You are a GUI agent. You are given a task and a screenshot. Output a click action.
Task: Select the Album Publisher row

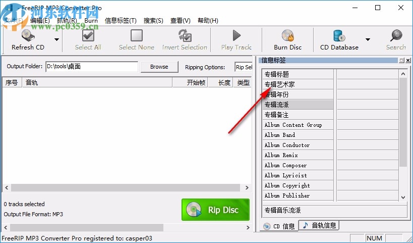[x=298, y=196]
